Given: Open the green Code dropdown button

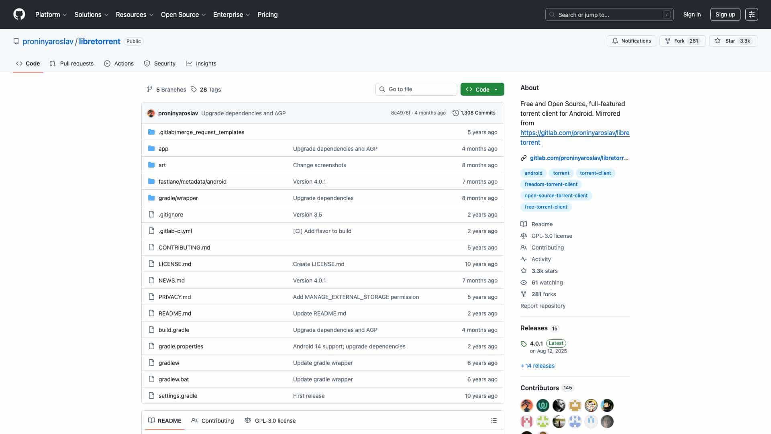Looking at the screenshot, I should [x=482, y=89].
